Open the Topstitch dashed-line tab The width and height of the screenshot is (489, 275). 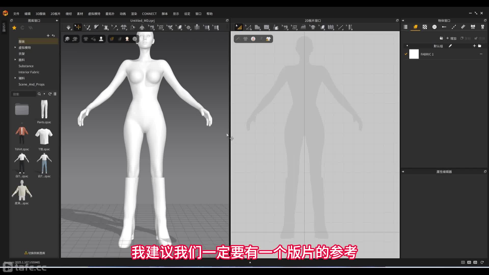(x=454, y=27)
